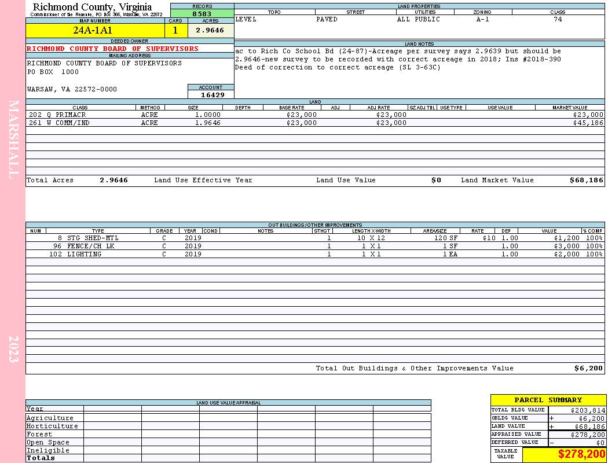Click deeded owner name in red
The width and height of the screenshot is (608, 463).
point(112,49)
